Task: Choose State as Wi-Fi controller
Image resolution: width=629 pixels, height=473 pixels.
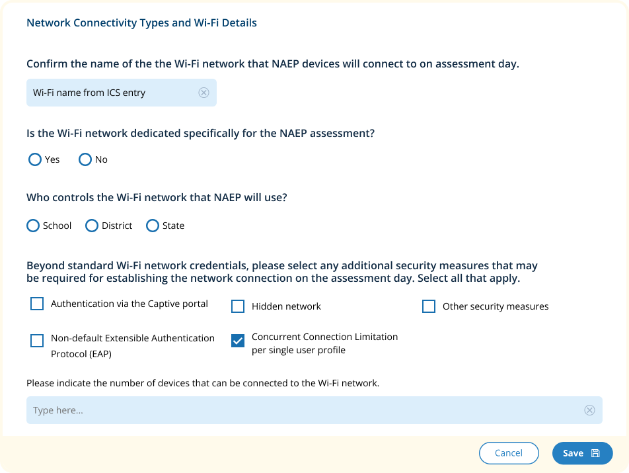Action: (153, 226)
